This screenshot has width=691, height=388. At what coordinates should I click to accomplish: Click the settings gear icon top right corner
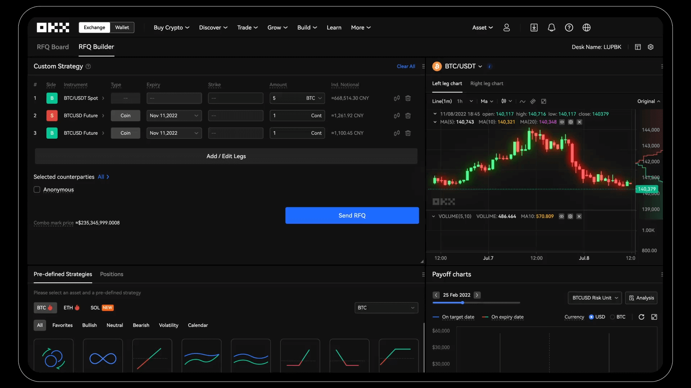pos(651,47)
